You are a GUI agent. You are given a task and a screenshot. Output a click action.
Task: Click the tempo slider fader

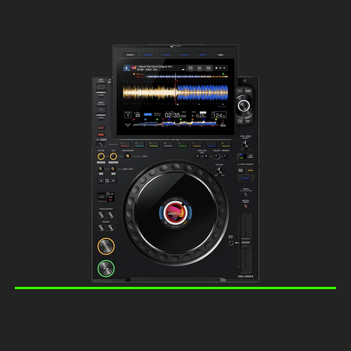(246, 243)
